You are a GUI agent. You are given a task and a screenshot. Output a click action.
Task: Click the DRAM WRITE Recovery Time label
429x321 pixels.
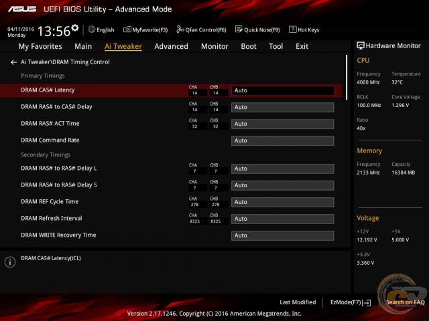(58, 235)
